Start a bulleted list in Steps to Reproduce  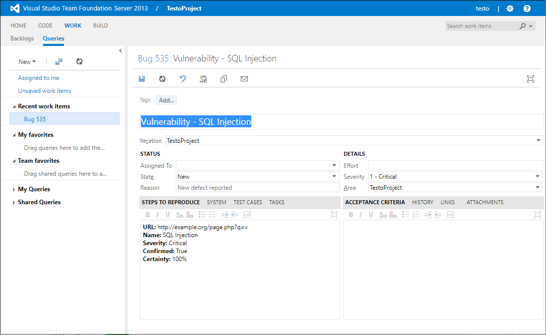click(x=202, y=214)
